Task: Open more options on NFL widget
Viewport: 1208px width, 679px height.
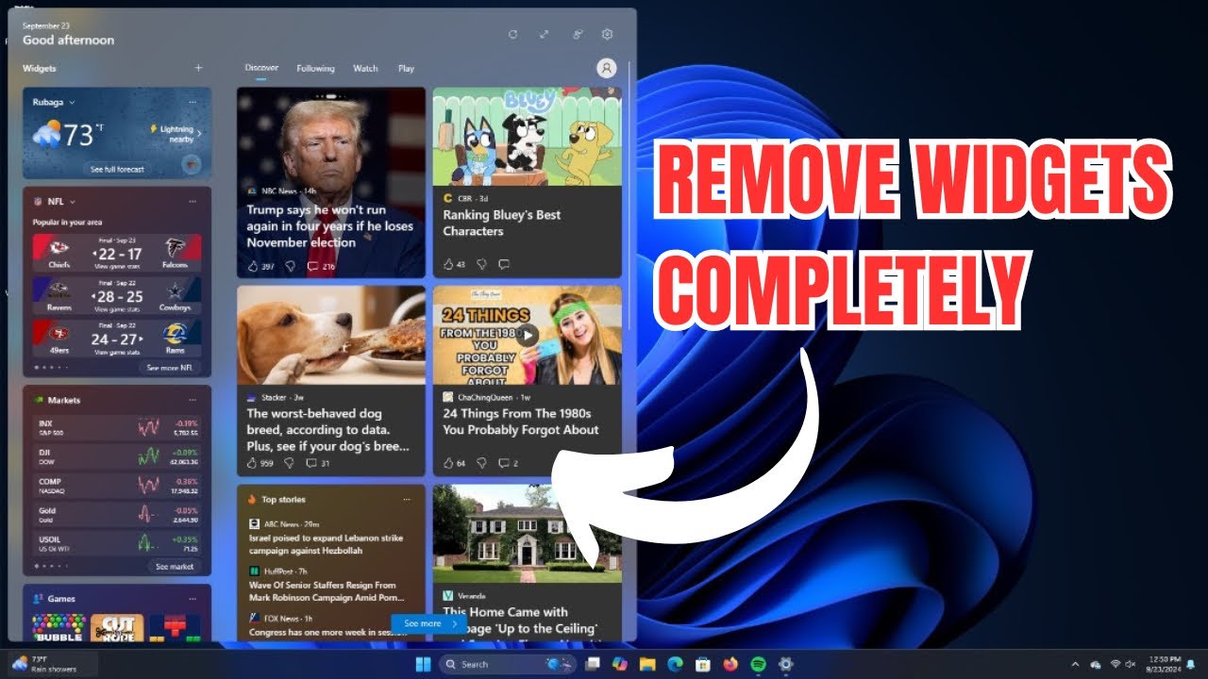Action: [x=193, y=201]
